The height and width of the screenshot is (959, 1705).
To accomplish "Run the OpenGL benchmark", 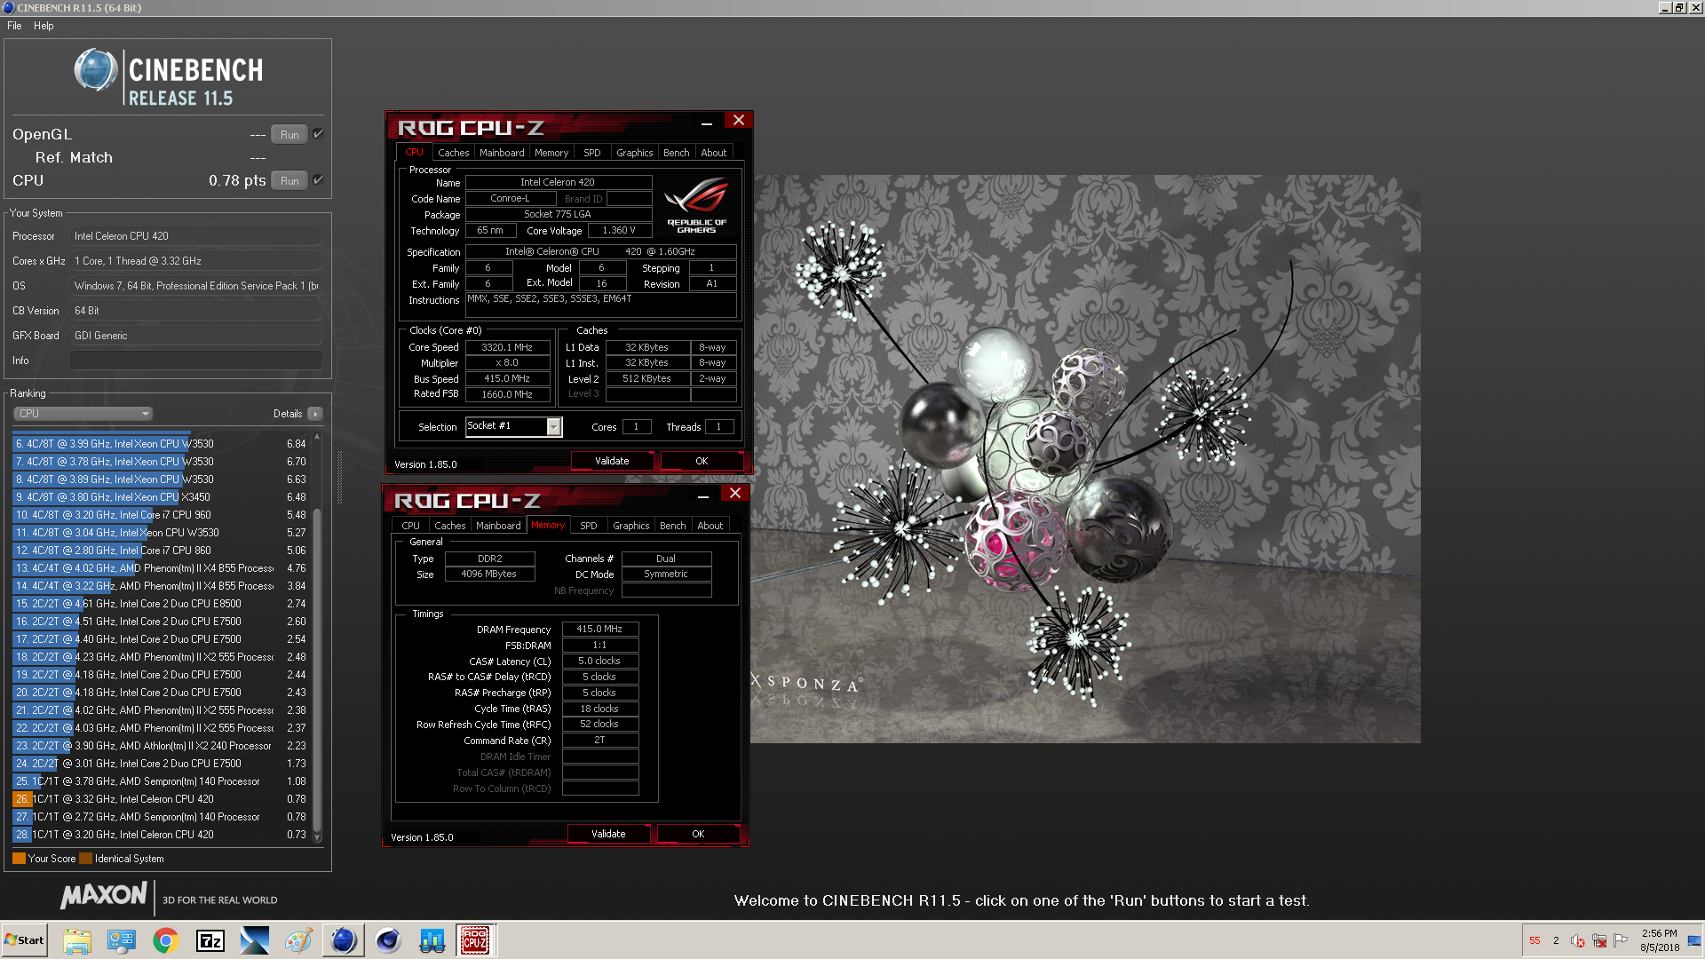I will click(x=289, y=135).
